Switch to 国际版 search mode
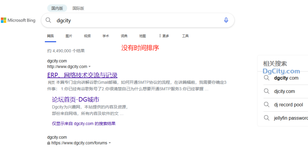This screenshot has width=308, height=147. point(78,8)
